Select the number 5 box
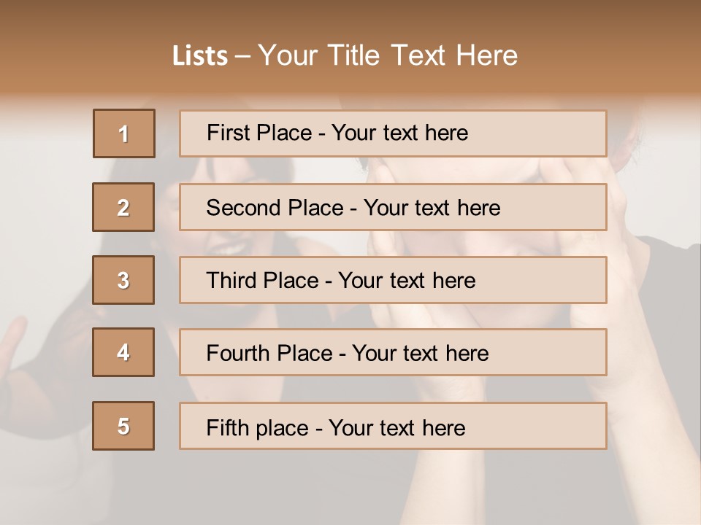 123,426
